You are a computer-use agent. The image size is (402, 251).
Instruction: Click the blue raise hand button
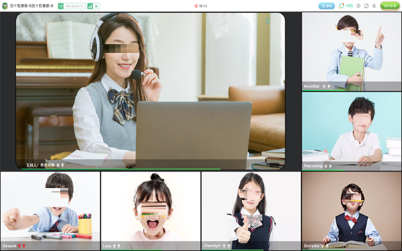pos(326,6)
